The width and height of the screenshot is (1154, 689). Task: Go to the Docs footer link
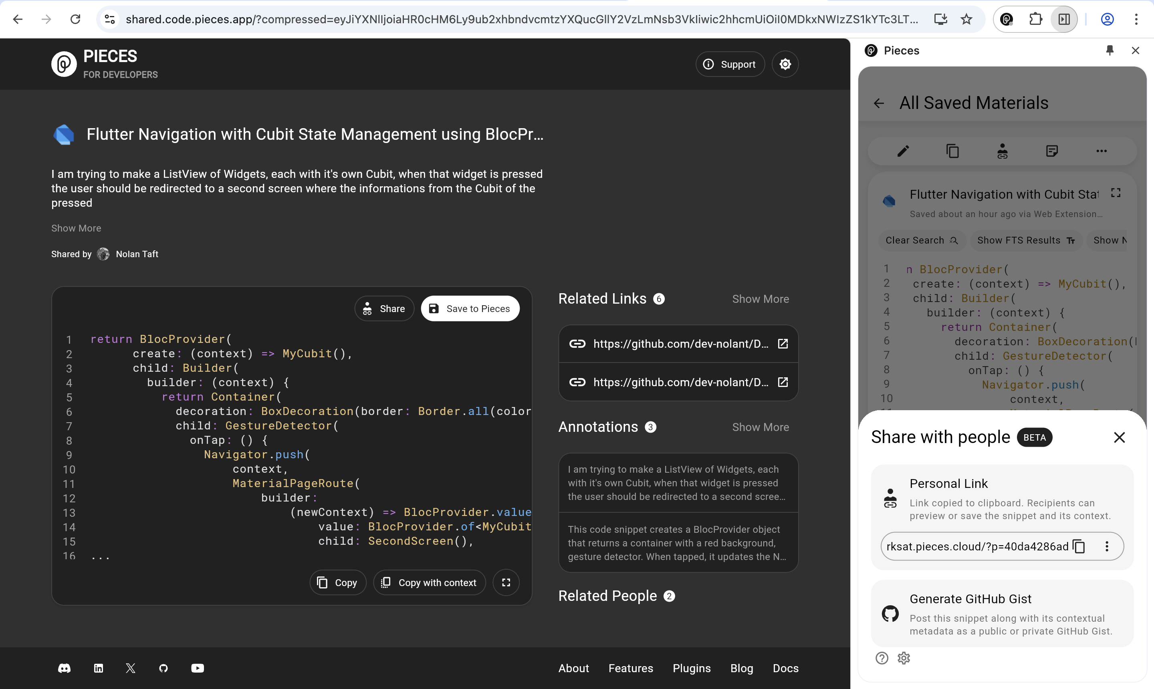pos(785,668)
